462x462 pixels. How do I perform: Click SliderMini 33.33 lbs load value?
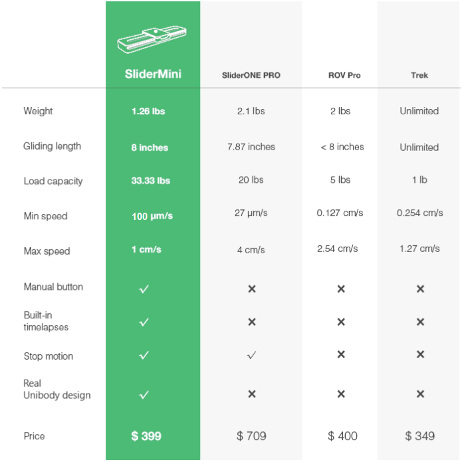150,181
